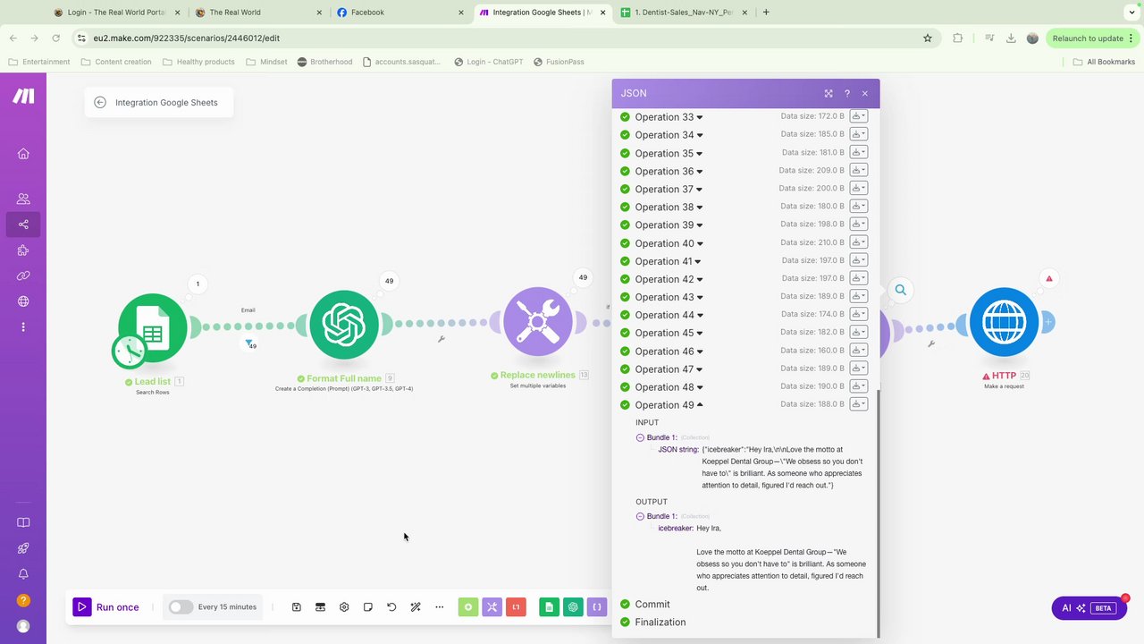Viewport: 1144px width, 644px height.
Task: Click the light green gear tools button
Action: [468, 607]
